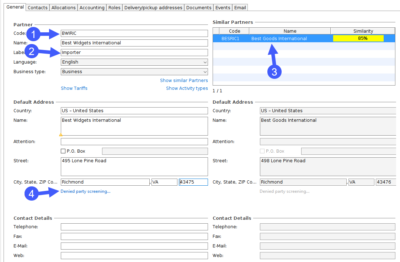Click the Name column header in Similar Partners
400x262 pixels.
click(x=290, y=31)
